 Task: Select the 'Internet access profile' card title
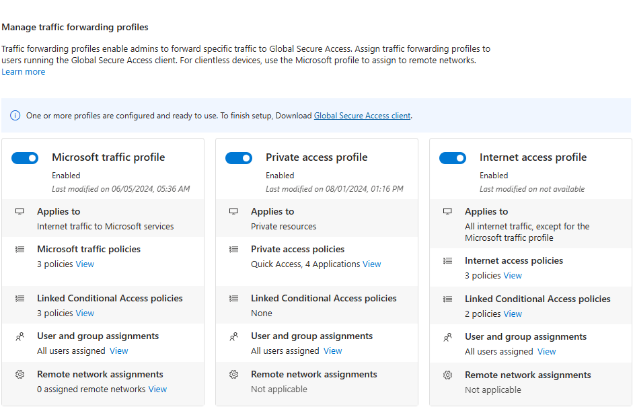(533, 157)
